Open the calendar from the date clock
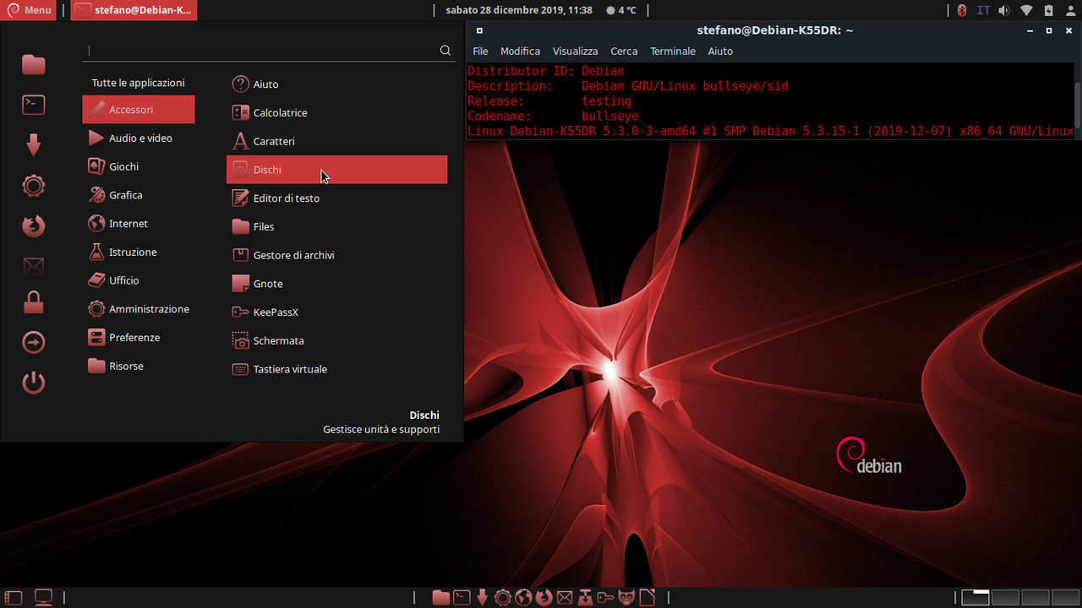1082x608 pixels. pyautogui.click(x=519, y=10)
